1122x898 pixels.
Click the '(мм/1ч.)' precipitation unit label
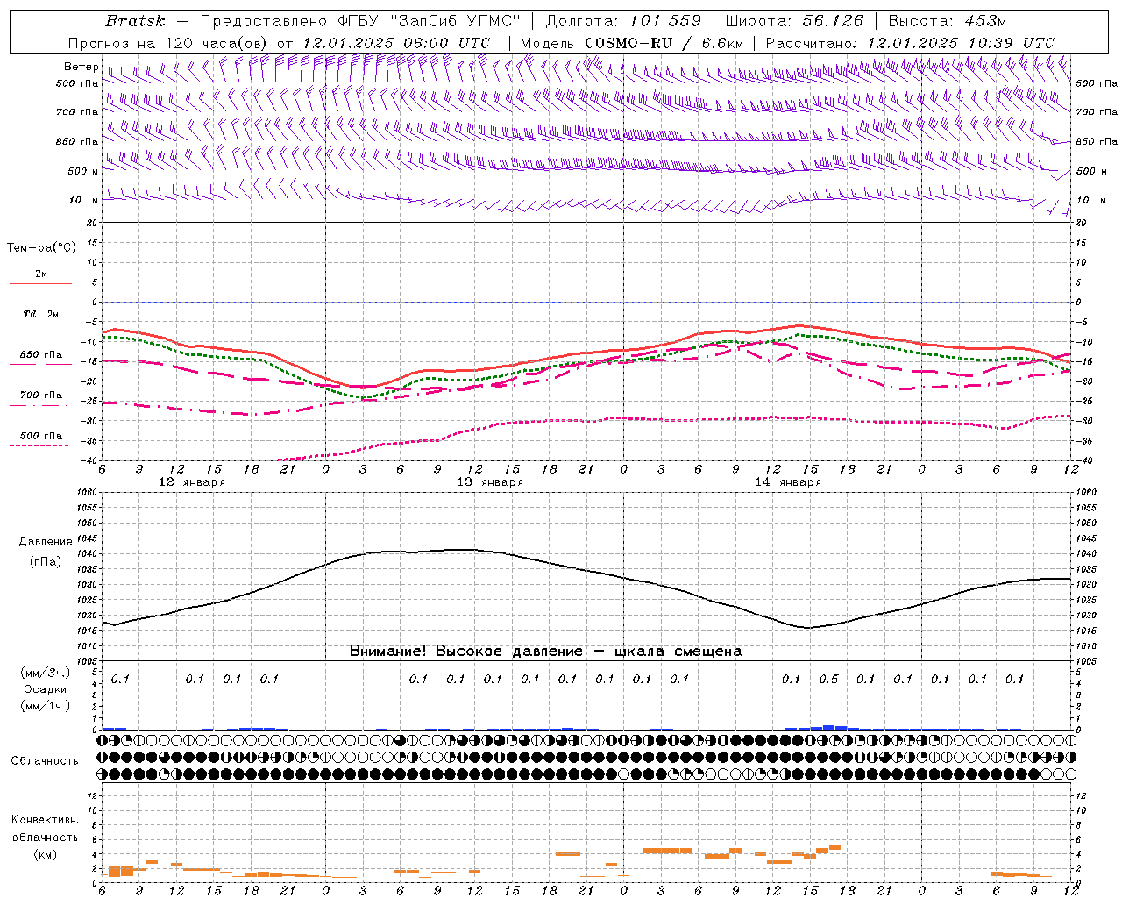[x=45, y=707]
